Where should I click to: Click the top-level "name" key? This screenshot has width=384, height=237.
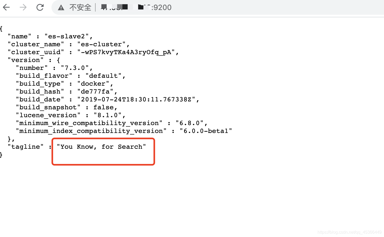19,36
